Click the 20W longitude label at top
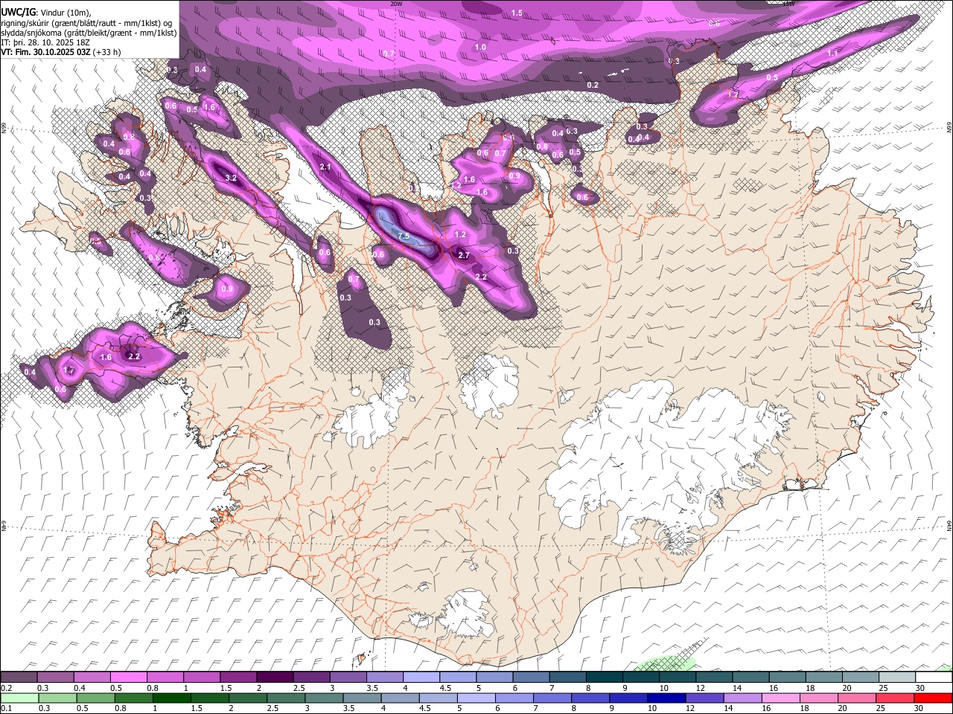Screen dimensions: 953x714 (x=397, y=4)
